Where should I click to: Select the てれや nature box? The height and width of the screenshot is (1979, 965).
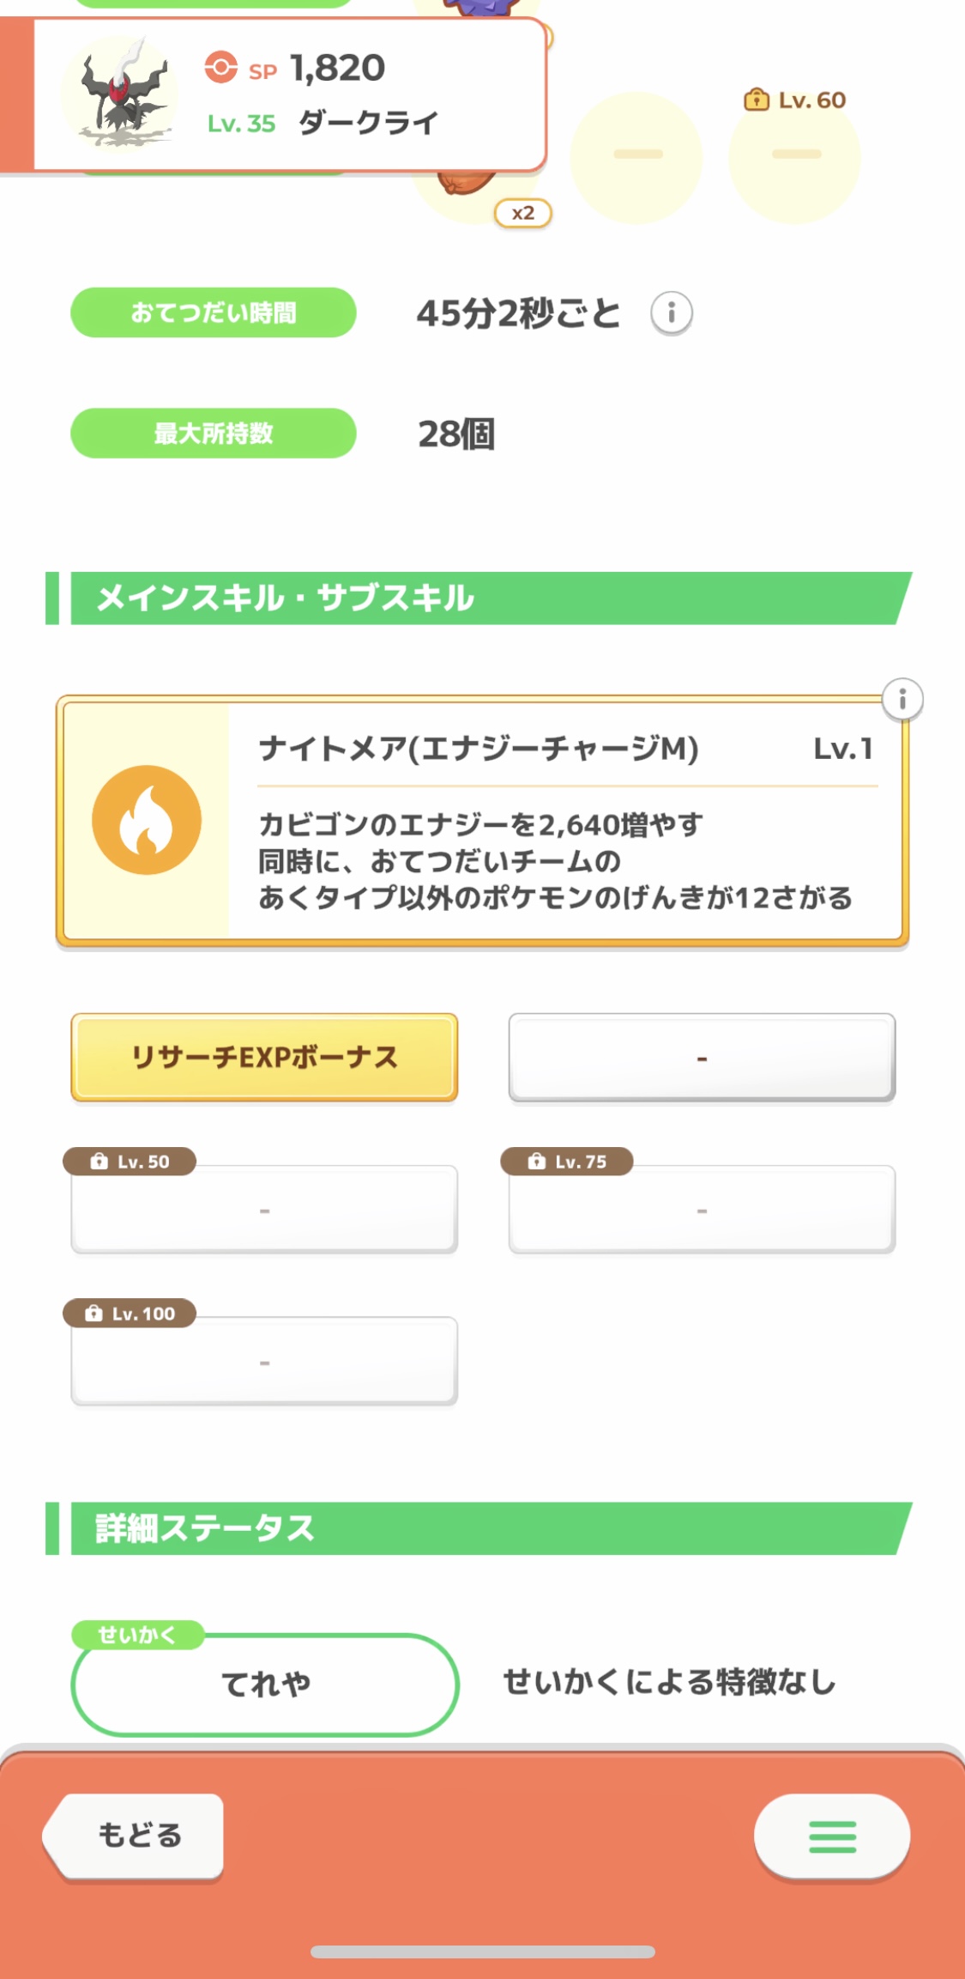pyautogui.click(x=265, y=1684)
